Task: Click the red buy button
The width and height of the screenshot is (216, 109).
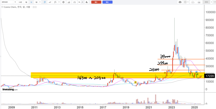Action: click(x=96, y=2)
